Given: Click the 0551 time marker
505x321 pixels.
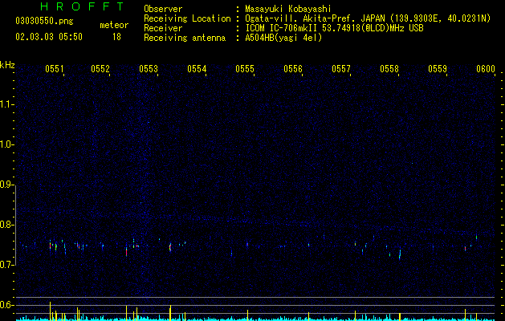Looking at the screenshot, I should coord(55,69).
